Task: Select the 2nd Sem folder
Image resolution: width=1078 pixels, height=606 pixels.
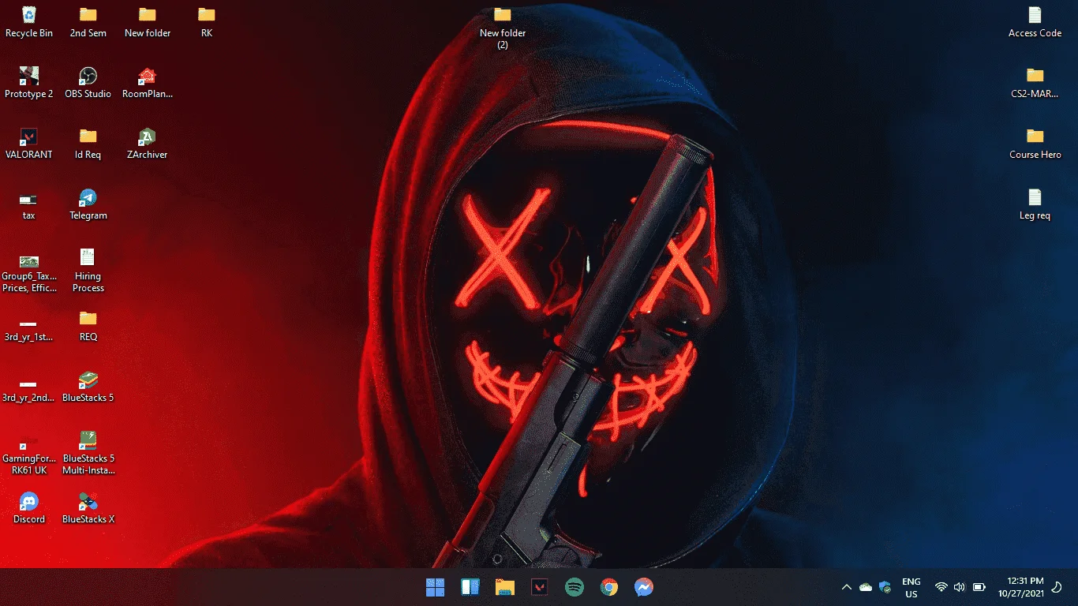Action: (x=88, y=22)
